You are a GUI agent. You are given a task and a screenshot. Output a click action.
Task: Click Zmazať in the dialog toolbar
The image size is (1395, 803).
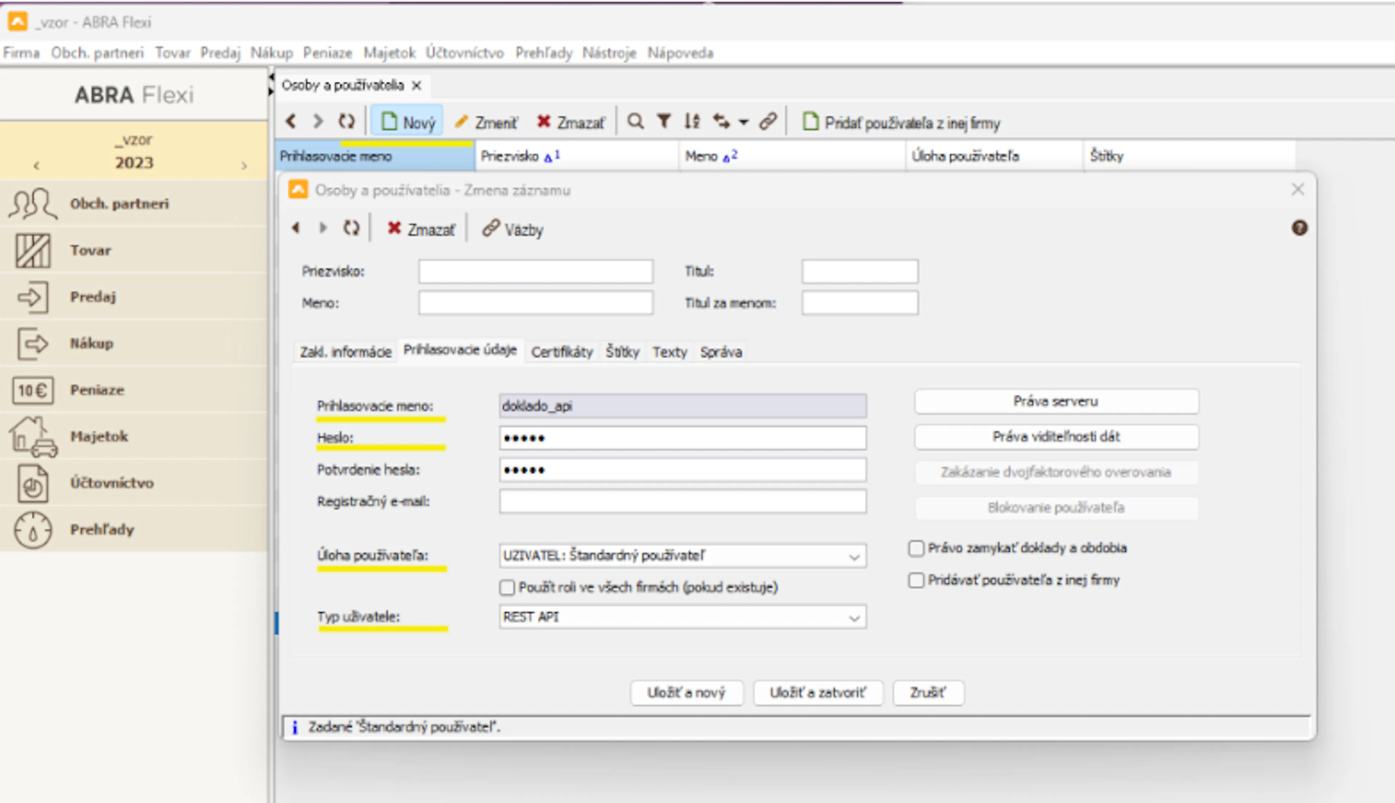[x=421, y=229]
